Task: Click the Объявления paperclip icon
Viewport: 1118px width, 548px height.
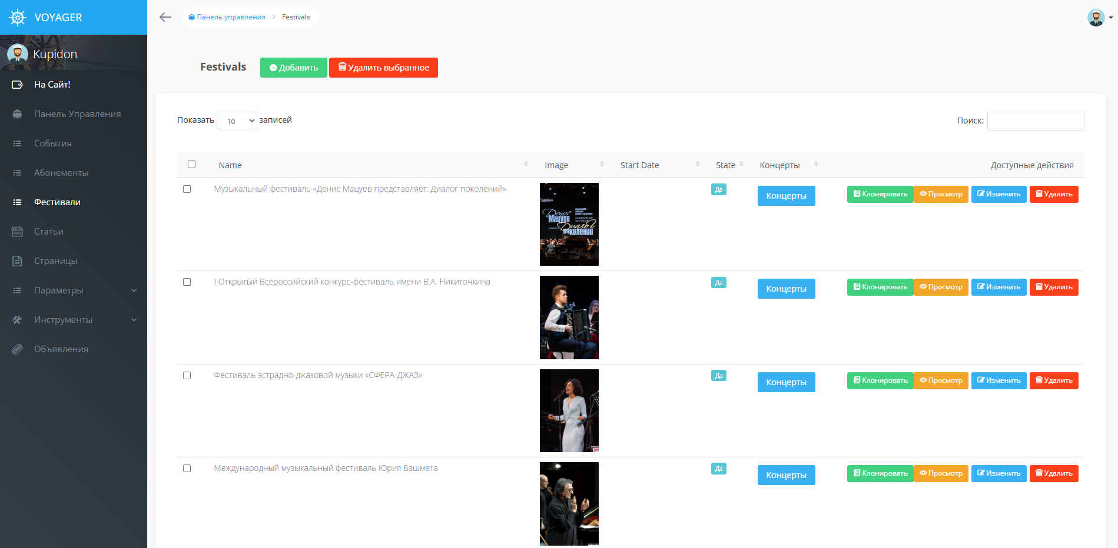Action: coord(17,349)
